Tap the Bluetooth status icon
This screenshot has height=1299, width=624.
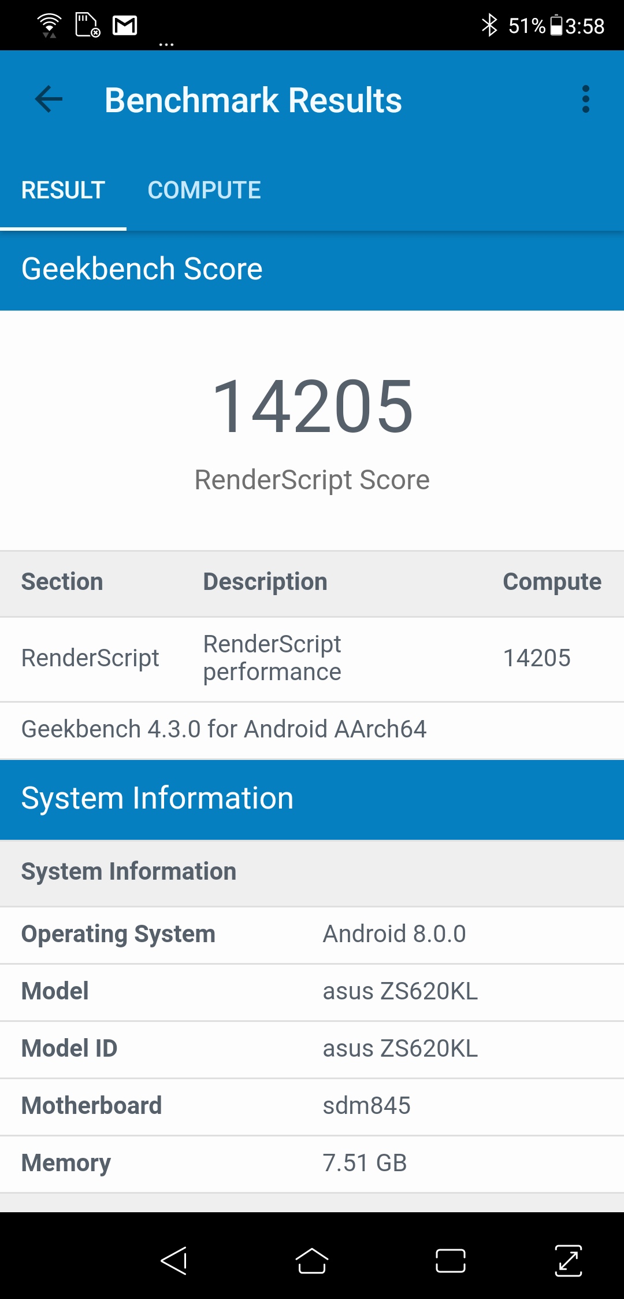[489, 25]
